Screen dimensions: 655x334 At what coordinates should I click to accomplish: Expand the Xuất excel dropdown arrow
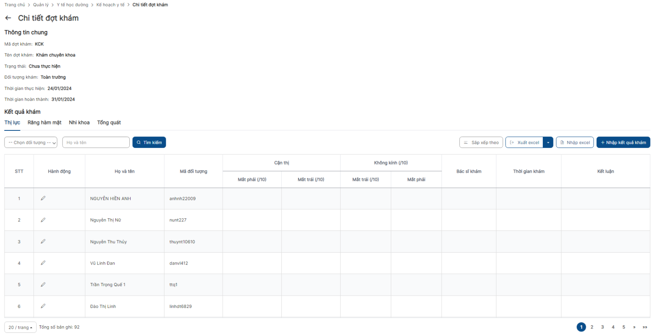(x=548, y=142)
